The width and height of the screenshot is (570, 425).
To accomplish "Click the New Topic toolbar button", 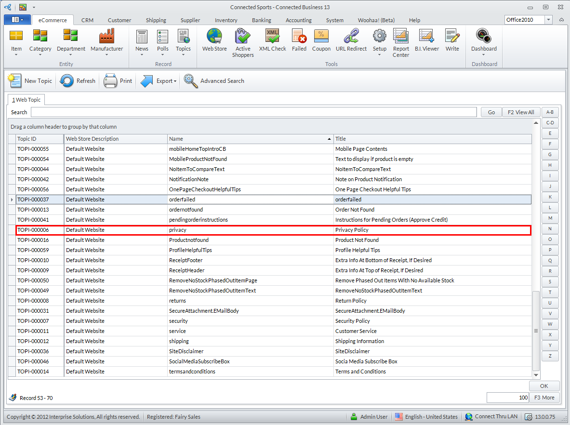I will coord(30,81).
